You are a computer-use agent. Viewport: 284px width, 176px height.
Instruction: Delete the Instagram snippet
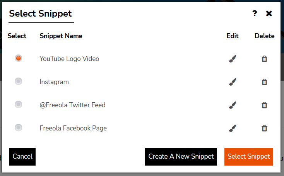click(264, 82)
